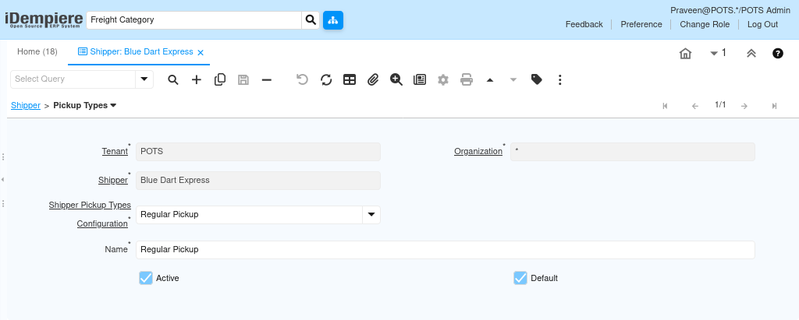Copy record using the duplicate icon

(220, 80)
